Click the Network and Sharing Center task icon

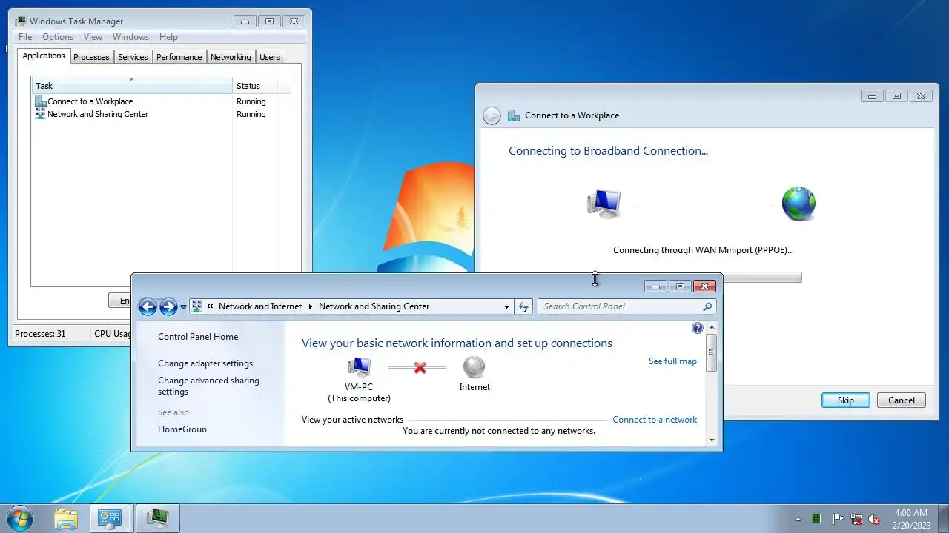point(41,114)
